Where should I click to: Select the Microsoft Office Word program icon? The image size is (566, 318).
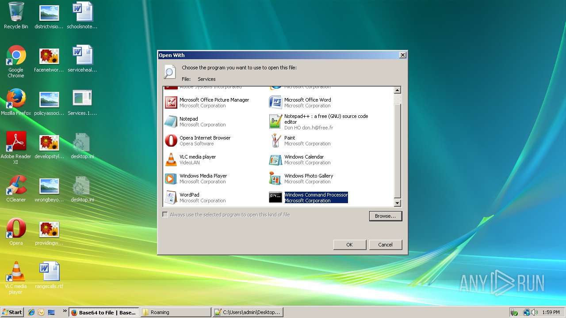275,102
